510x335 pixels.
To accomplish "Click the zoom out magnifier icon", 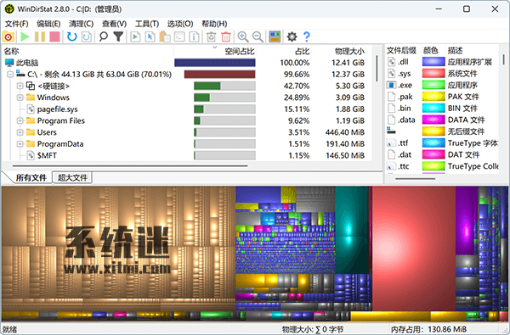I will (x=258, y=36).
